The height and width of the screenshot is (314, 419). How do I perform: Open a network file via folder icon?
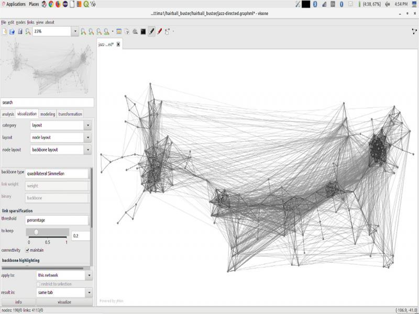pyautogui.click(x=13, y=31)
